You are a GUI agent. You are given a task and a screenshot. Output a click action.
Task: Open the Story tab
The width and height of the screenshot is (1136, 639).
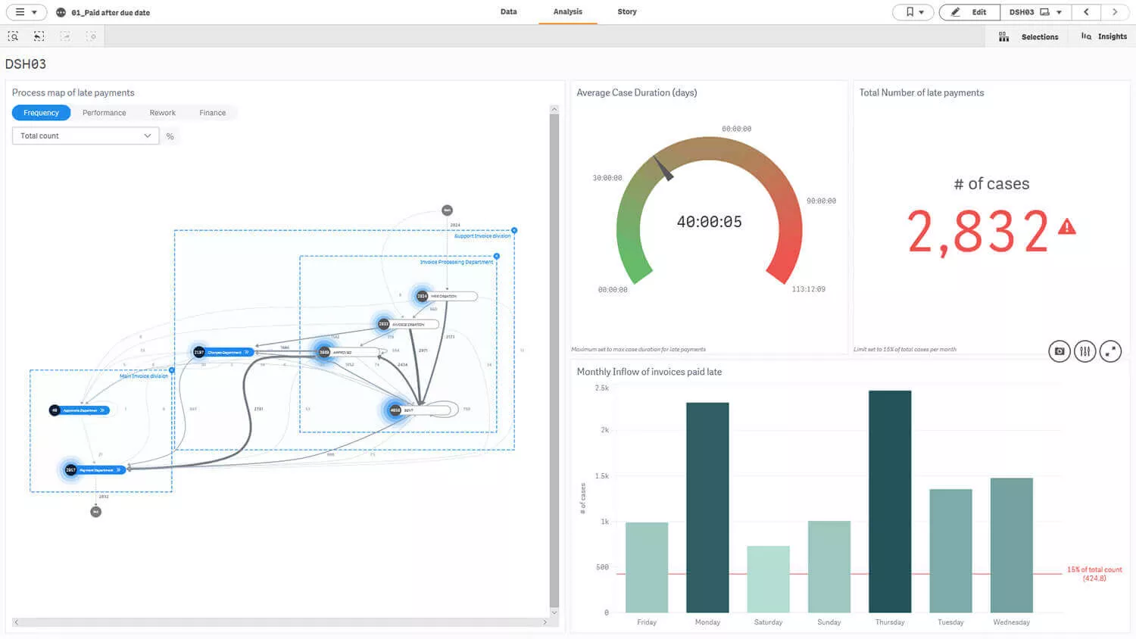(627, 12)
